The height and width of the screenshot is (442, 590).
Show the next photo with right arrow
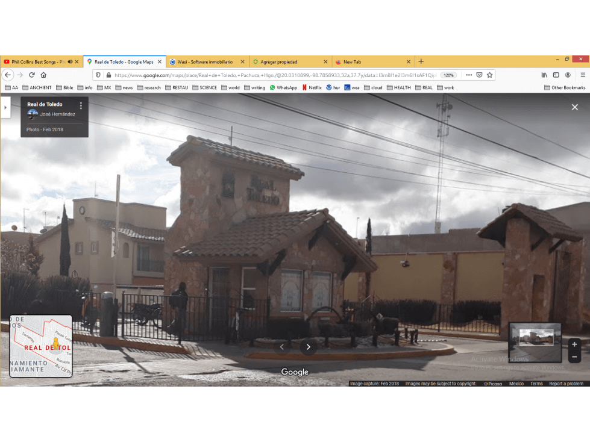308,347
